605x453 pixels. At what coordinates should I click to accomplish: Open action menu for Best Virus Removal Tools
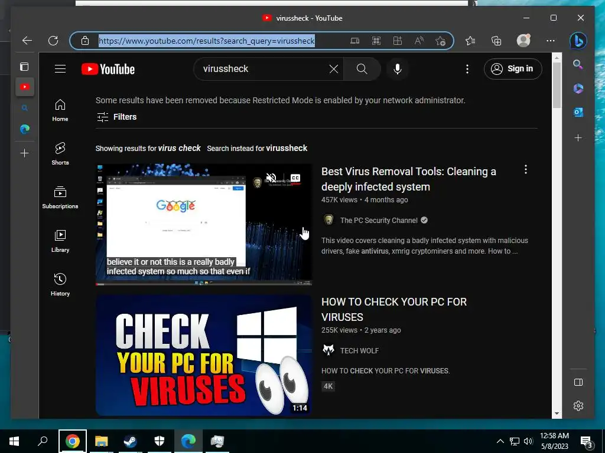pyautogui.click(x=525, y=169)
